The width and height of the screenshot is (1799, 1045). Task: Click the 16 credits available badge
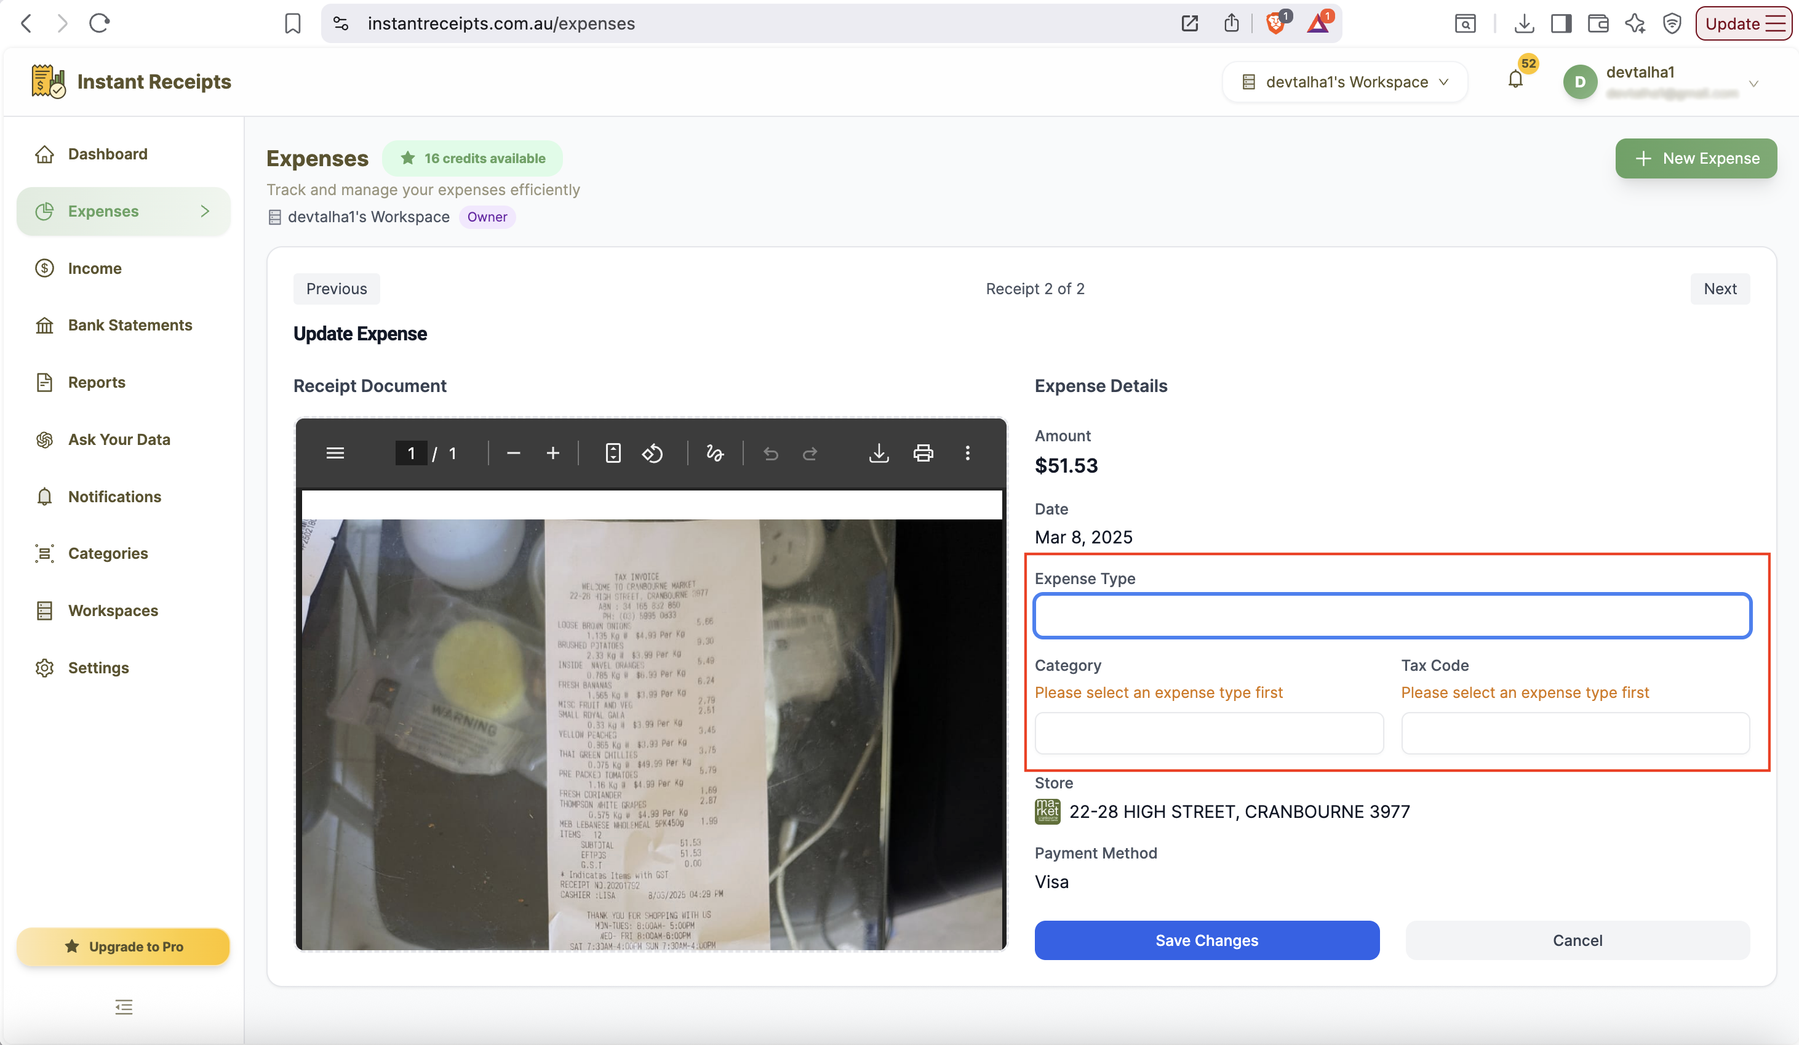click(x=473, y=159)
